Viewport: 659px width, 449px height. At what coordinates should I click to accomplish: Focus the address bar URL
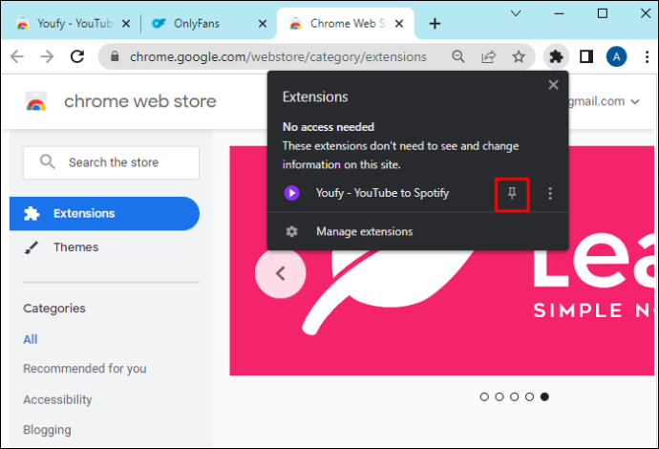click(x=278, y=56)
